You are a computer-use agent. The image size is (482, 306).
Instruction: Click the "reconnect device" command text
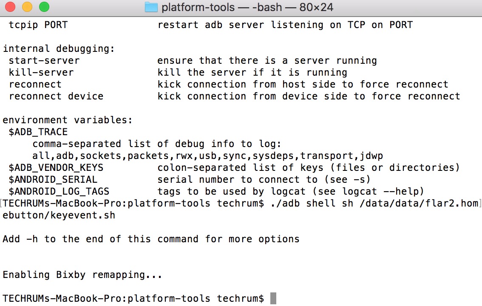pyautogui.click(x=56, y=96)
